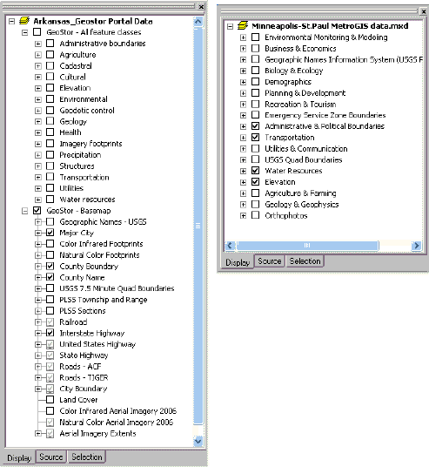Select the Precipitation layer name
This screenshot has height=467, width=429.
(x=80, y=155)
